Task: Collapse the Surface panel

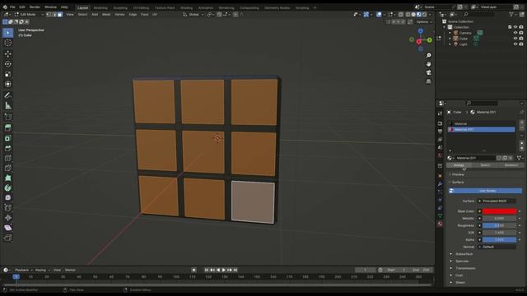Action: [458, 183]
